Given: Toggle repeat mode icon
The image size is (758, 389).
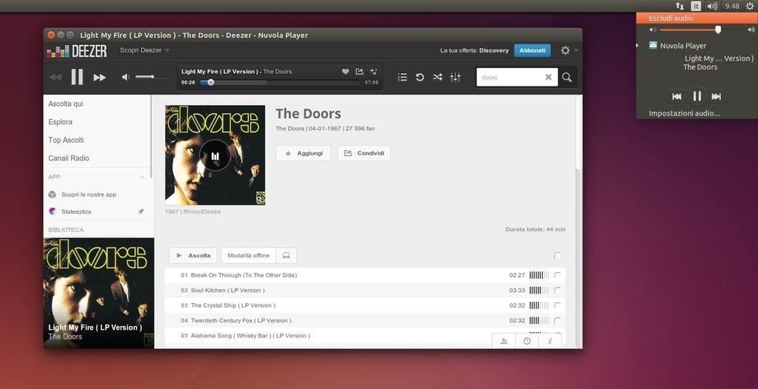Looking at the screenshot, I should pos(420,77).
